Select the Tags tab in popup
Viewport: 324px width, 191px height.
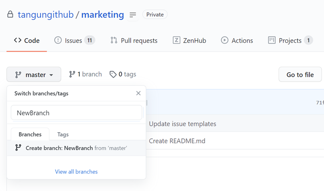(x=63, y=134)
